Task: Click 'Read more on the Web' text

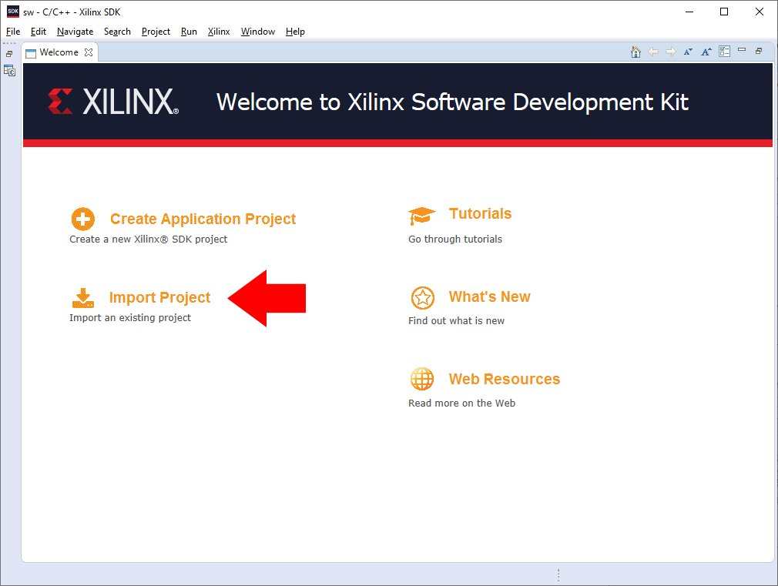Action: coord(462,404)
